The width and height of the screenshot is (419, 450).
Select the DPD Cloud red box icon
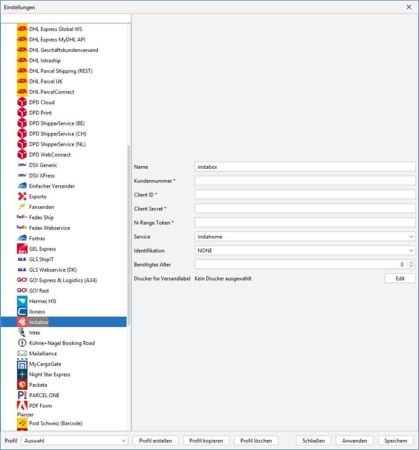point(22,102)
